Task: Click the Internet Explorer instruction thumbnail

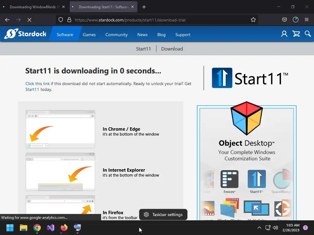Action: tap(60, 172)
